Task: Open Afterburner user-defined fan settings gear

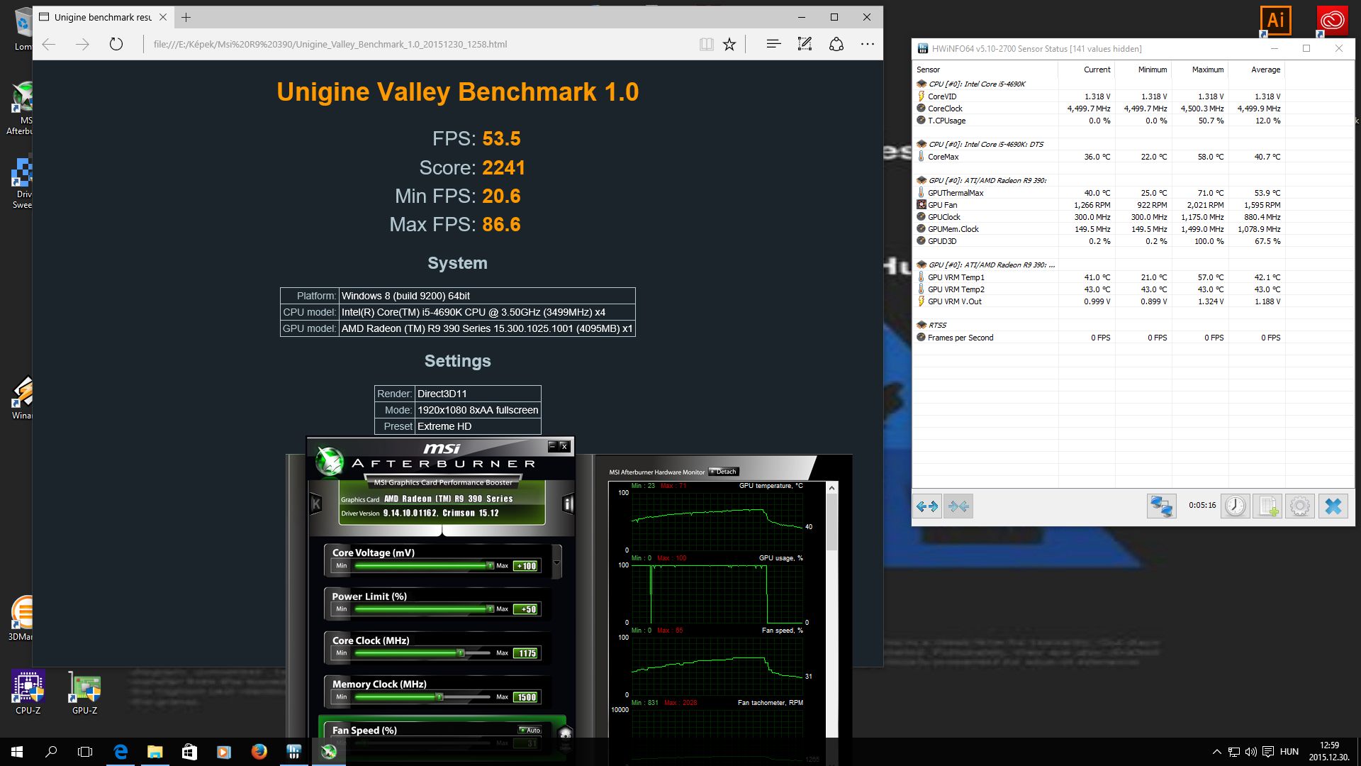Action: point(565,733)
